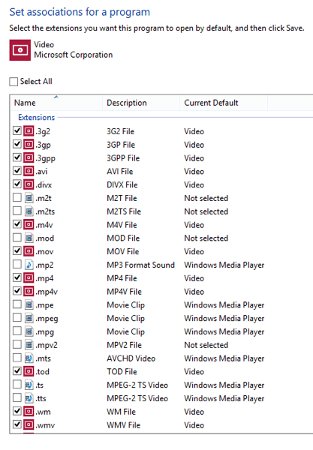313x450 pixels.
Task: Check the .mpg extension checkbox
Action: (17, 331)
